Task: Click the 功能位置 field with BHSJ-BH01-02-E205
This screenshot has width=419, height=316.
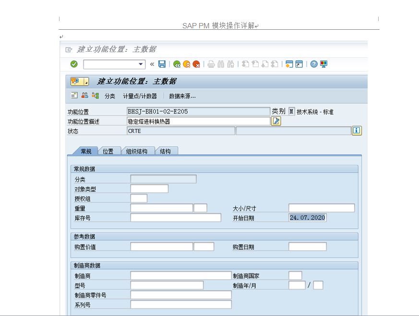Action: [199, 112]
